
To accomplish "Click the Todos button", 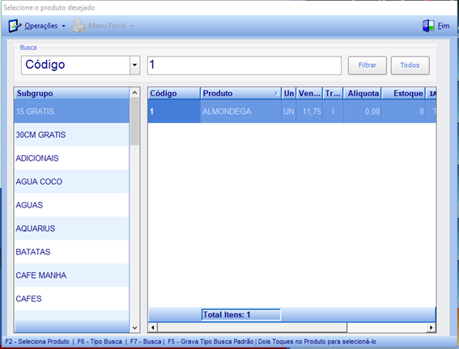I will click(410, 65).
